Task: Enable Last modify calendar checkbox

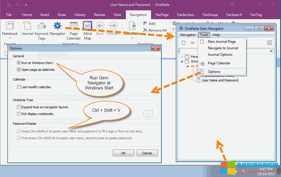Action: pyautogui.click(x=19, y=87)
